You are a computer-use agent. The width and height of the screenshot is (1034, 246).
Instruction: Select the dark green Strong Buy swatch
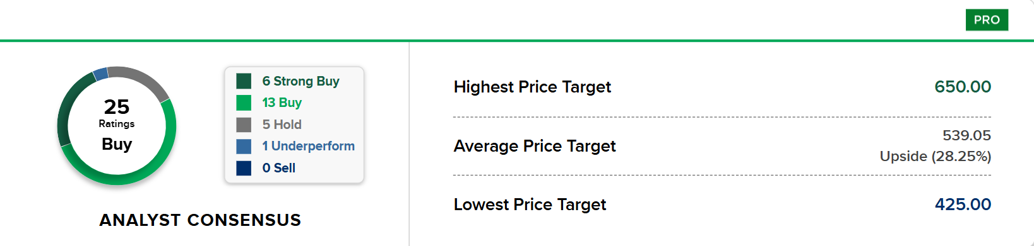tap(244, 81)
